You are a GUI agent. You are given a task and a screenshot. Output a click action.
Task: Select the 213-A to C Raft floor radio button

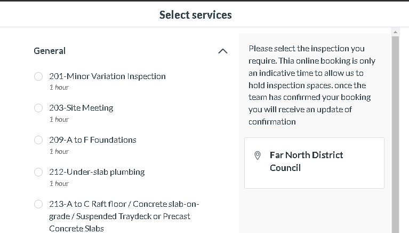(38, 204)
